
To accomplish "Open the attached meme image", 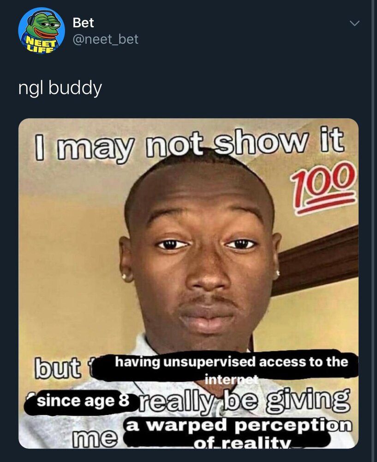I will coord(188,283).
